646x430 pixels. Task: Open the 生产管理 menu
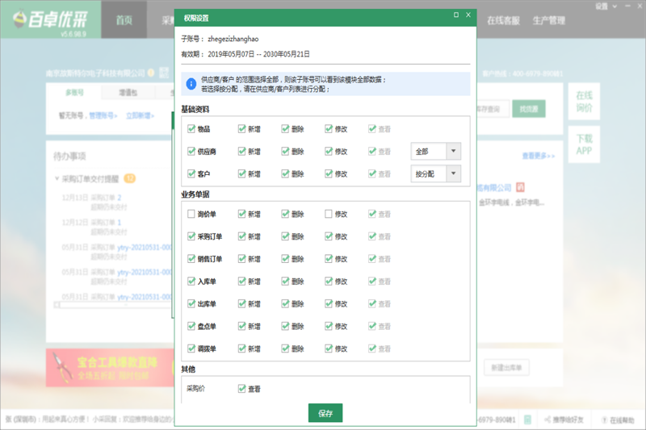pos(548,20)
